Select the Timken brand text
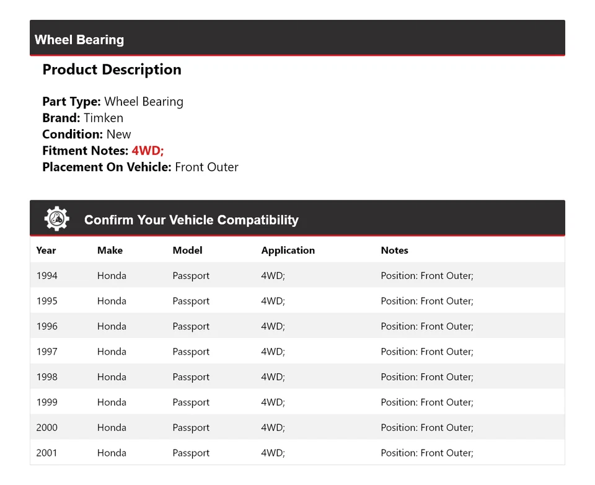Image resolution: width=595 pixels, height=485 pixels. (x=104, y=118)
